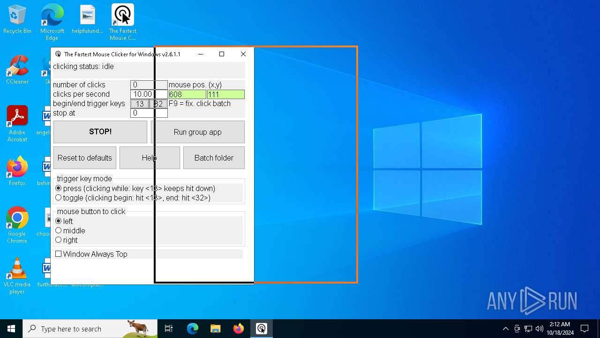600x338 pixels.
Task: Select toggle trigger key mode
Action: click(59, 198)
